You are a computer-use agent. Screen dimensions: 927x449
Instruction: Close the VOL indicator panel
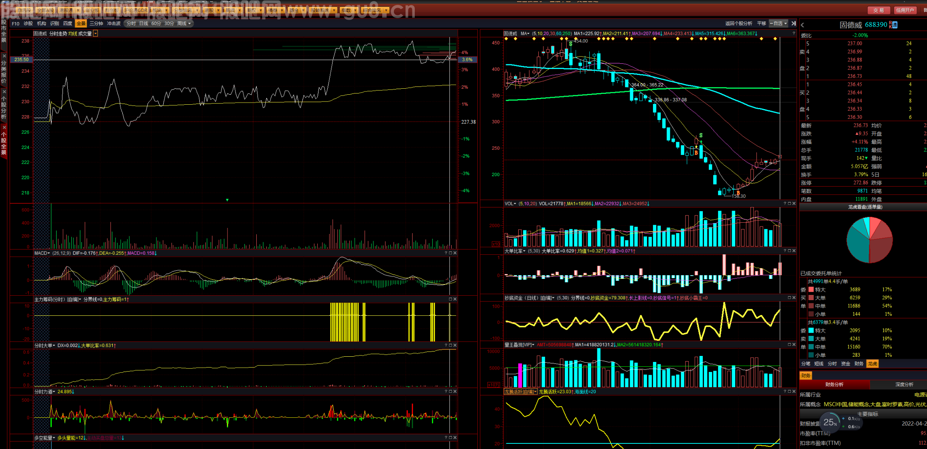pos(794,204)
